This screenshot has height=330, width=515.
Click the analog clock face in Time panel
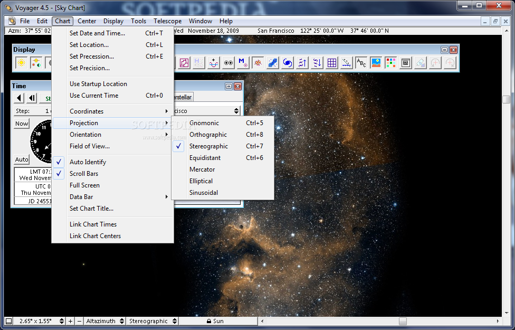pyautogui.click(x=42, y=142)
